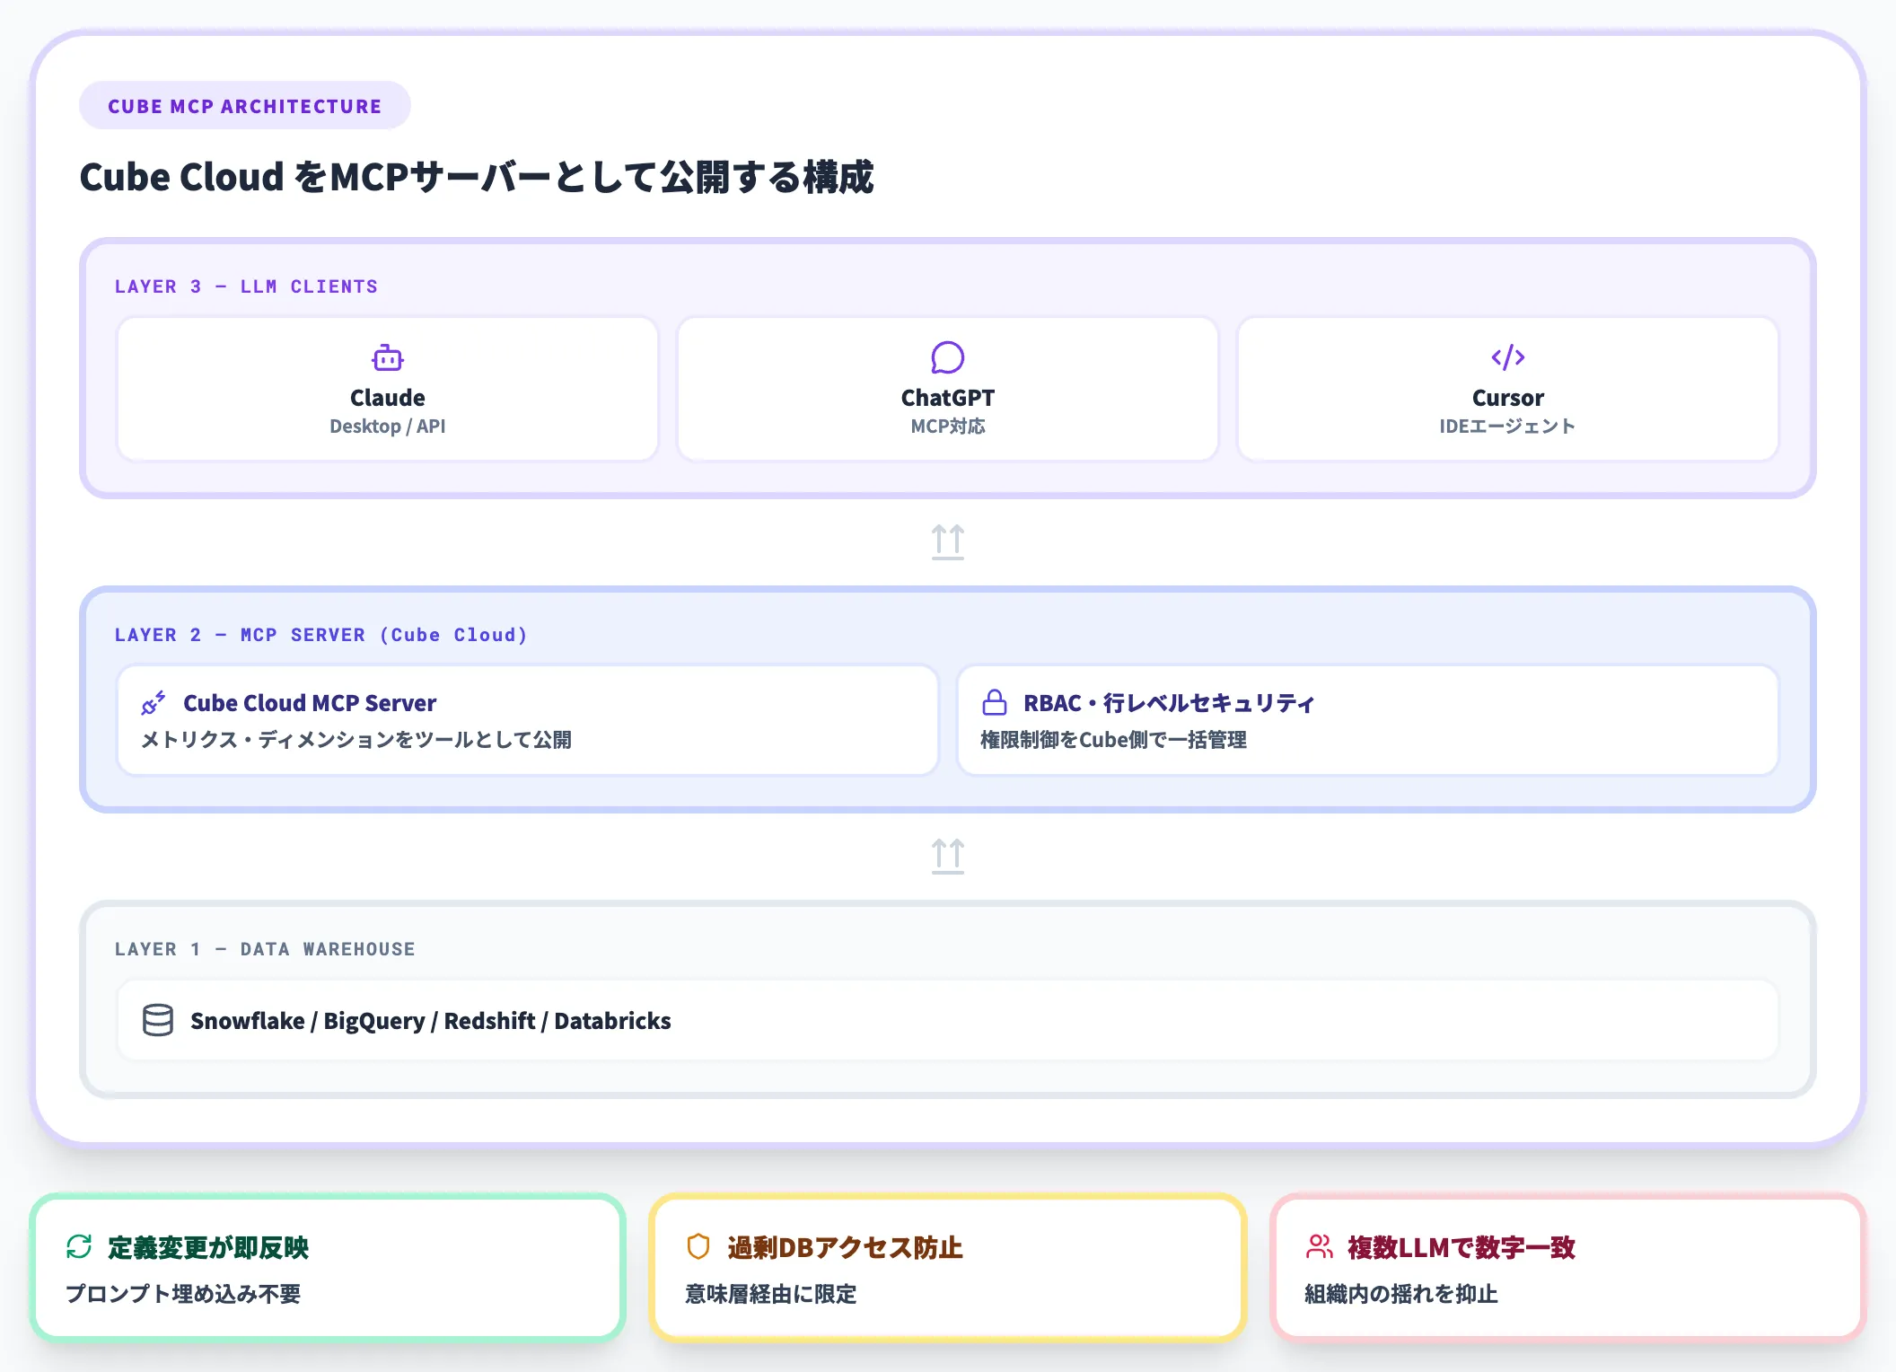Click the red users icon
The height and width of the screenshot is (1372, 1896).
(1319, 1246)
